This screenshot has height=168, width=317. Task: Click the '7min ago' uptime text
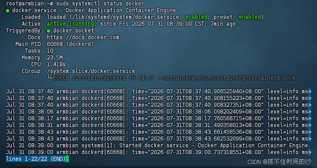click(223, 24)
